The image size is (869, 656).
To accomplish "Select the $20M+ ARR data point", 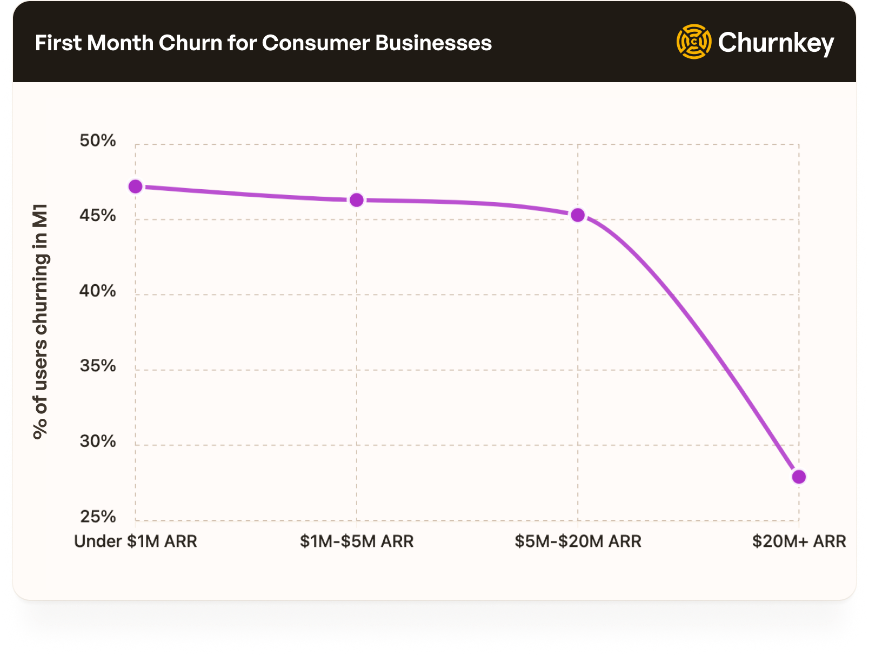I will (x=799, y=477).
